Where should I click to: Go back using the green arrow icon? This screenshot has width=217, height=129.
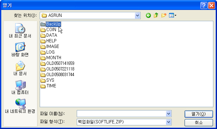[x=148, y=15]
